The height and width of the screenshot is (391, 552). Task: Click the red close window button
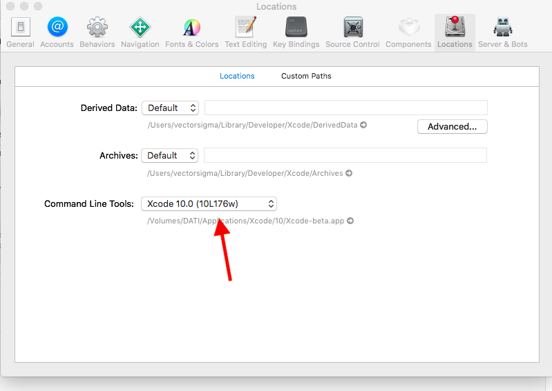(10, 6)
